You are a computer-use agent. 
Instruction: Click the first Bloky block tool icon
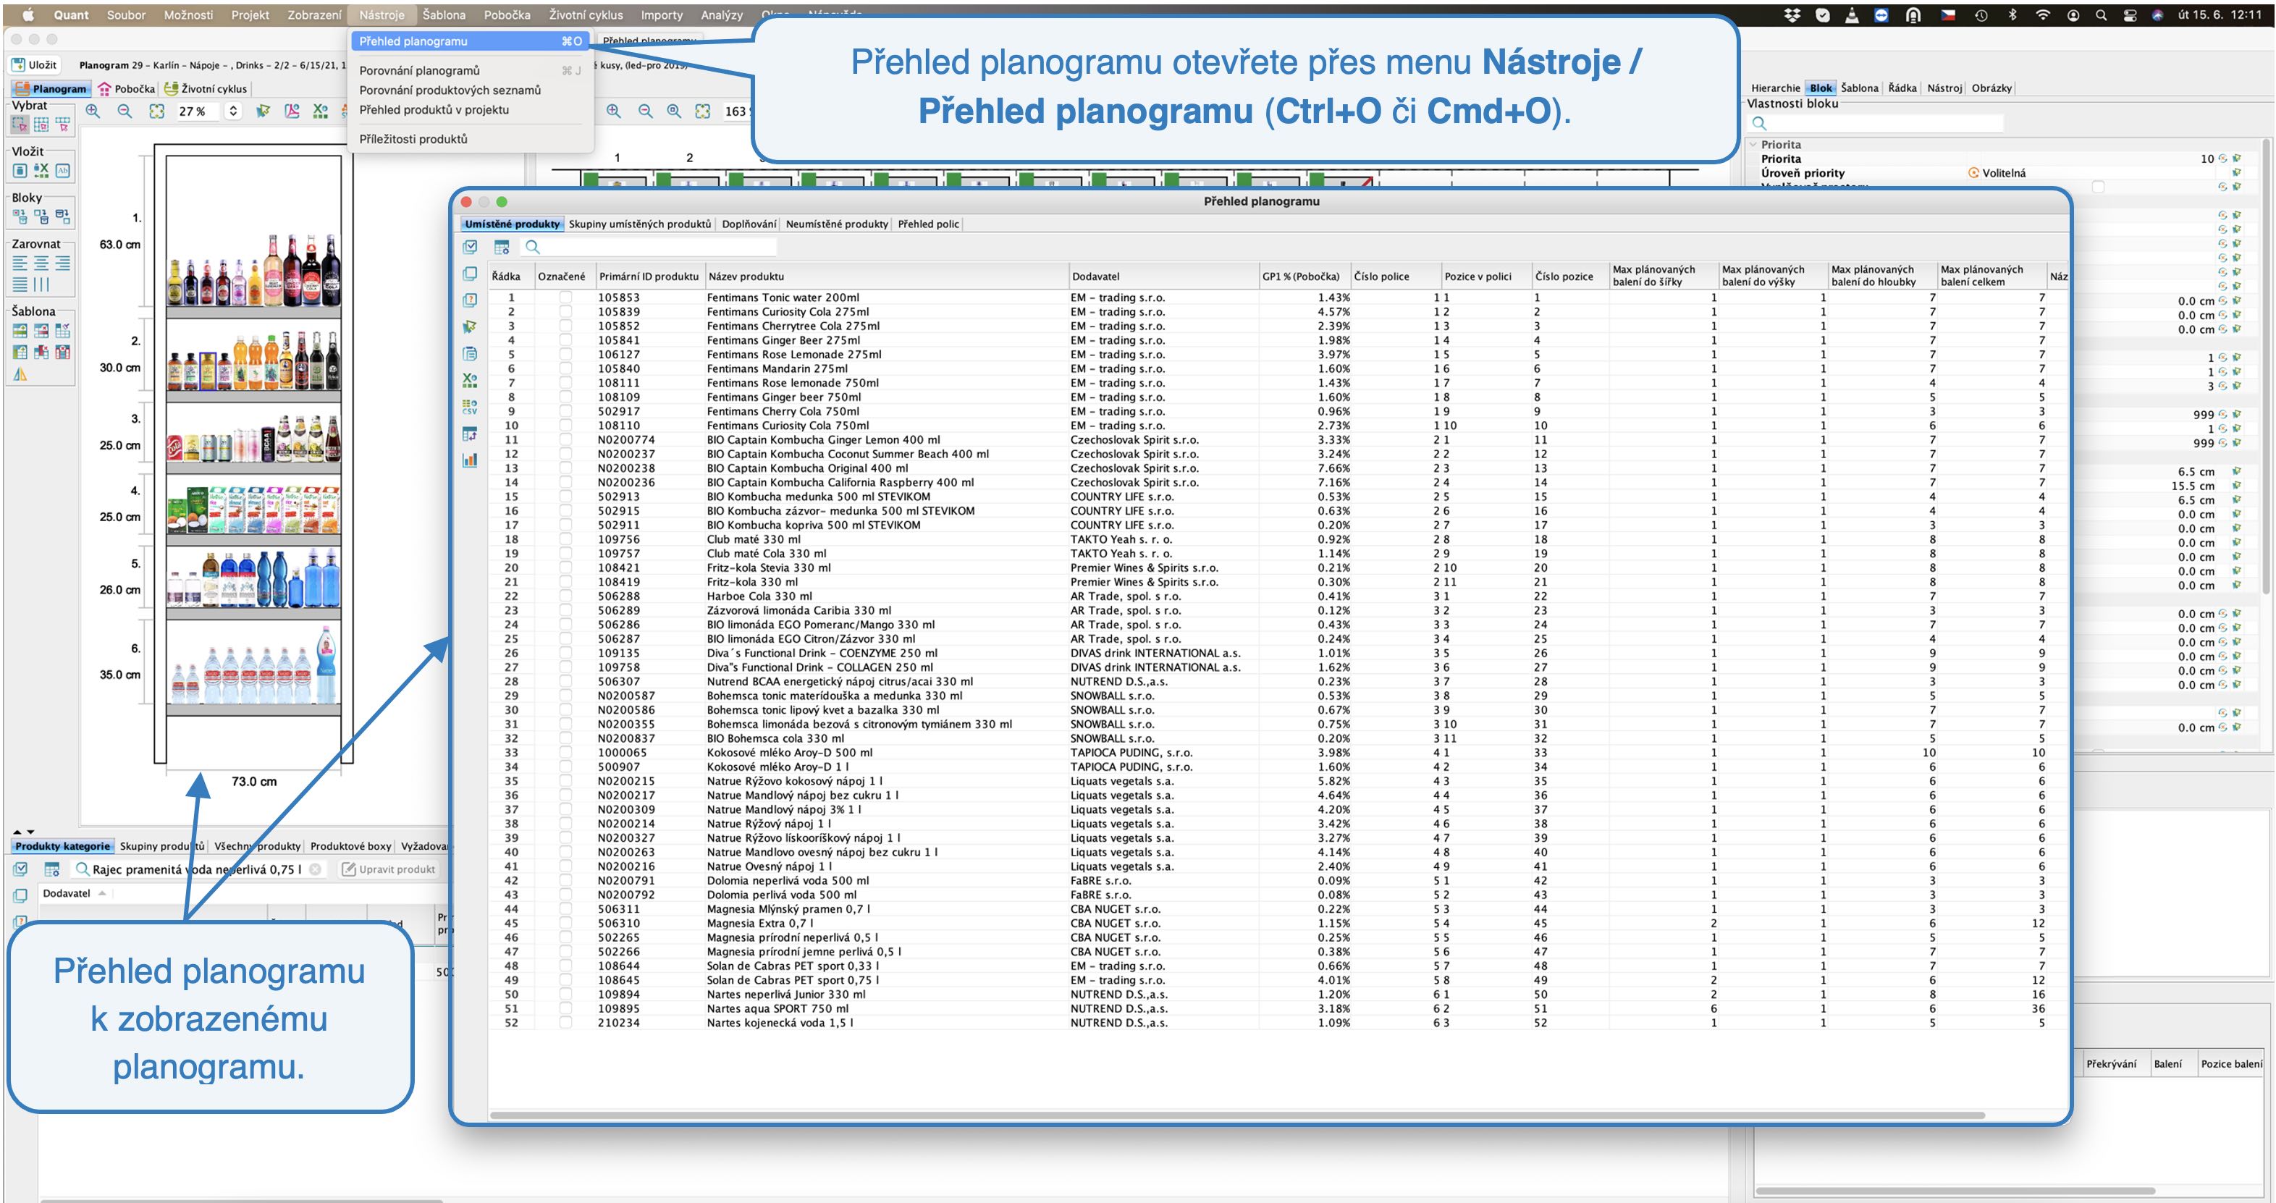20,216
